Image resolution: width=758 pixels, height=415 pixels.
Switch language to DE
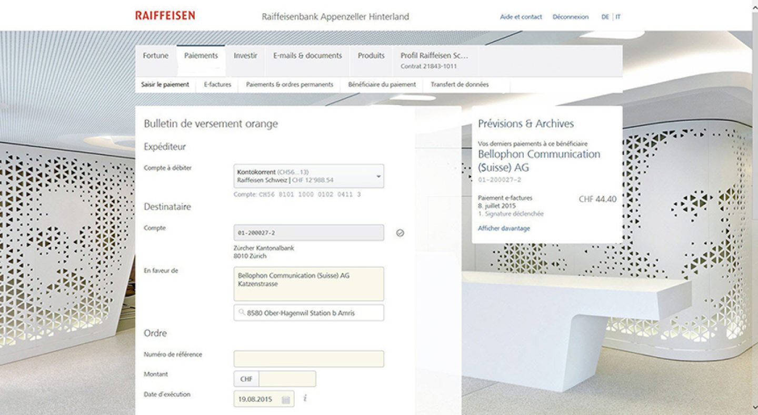pyautogui.click(x=605, y=17)
